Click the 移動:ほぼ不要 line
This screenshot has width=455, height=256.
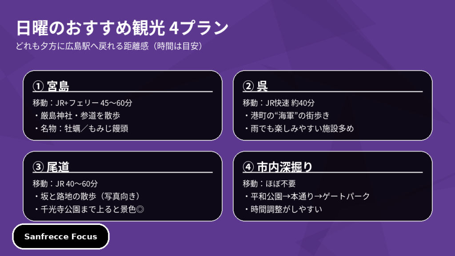[269, 183]
